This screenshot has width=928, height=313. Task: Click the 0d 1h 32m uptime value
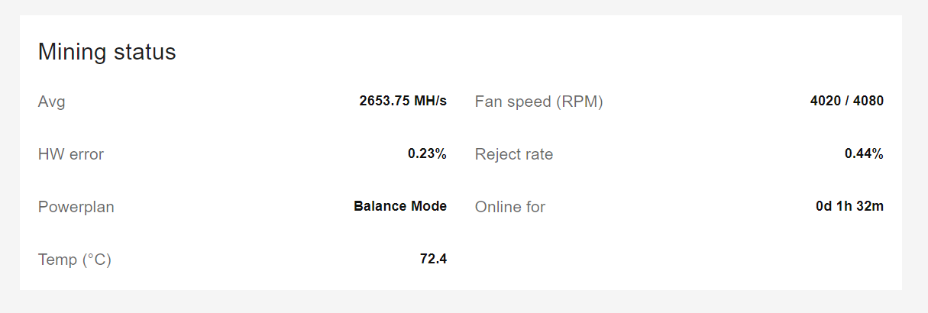850,206
